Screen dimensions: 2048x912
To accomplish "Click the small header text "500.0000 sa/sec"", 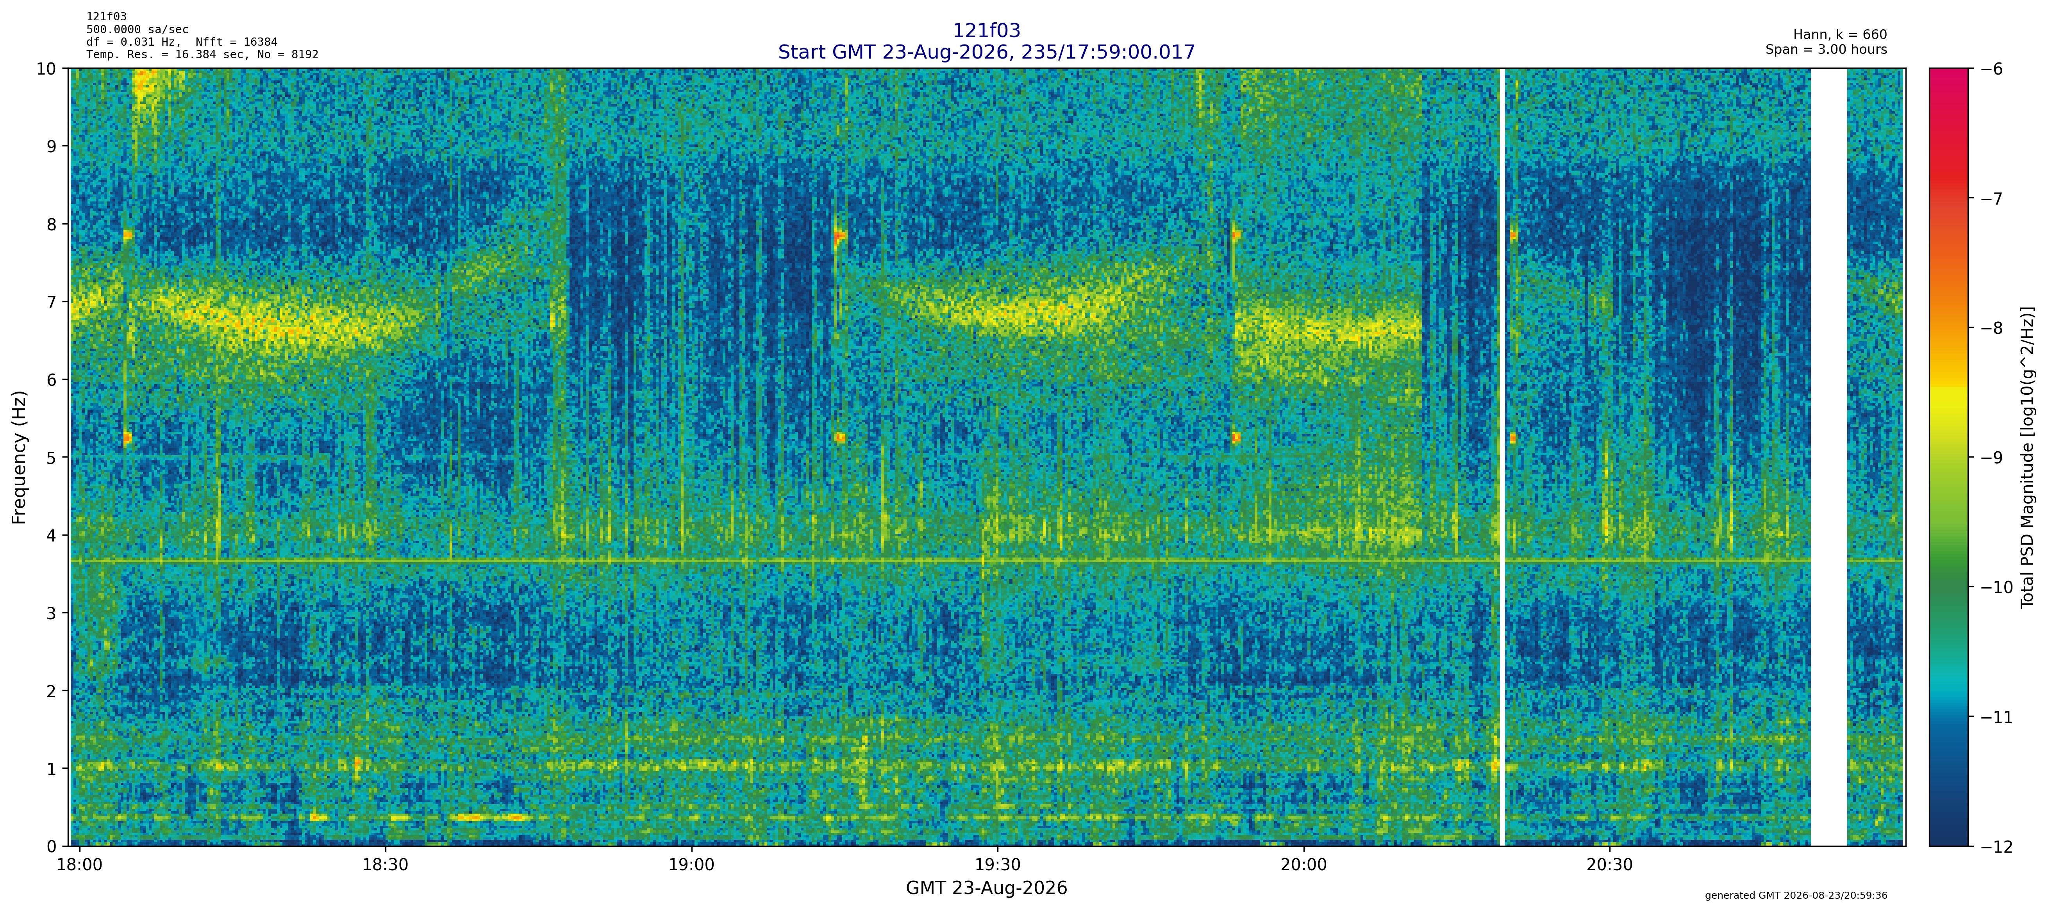I will pos(137,29).
